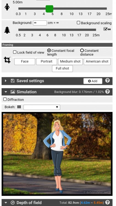Collapse the Simulation section
The height and width of the screenshot is (206, 116).
pyautogui.click(x=6, y=92)
